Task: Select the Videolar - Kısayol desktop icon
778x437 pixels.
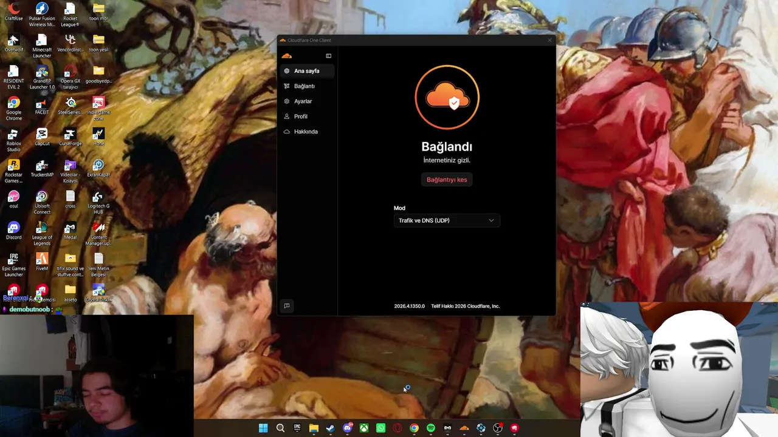Action: 70,171
